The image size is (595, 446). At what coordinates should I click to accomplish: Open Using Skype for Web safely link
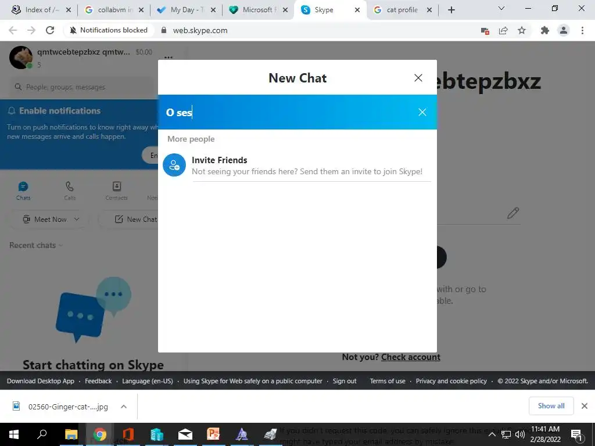click(253, 381)
